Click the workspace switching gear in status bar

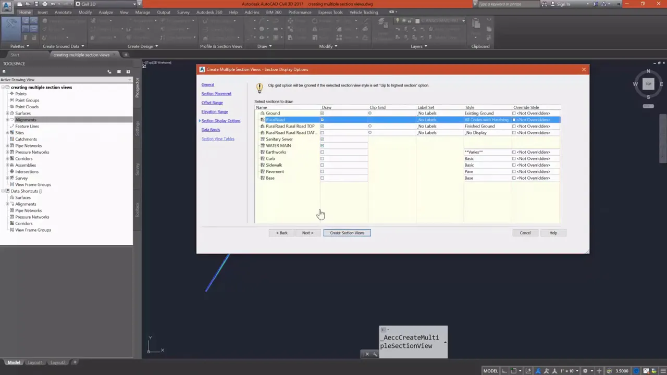585,371
